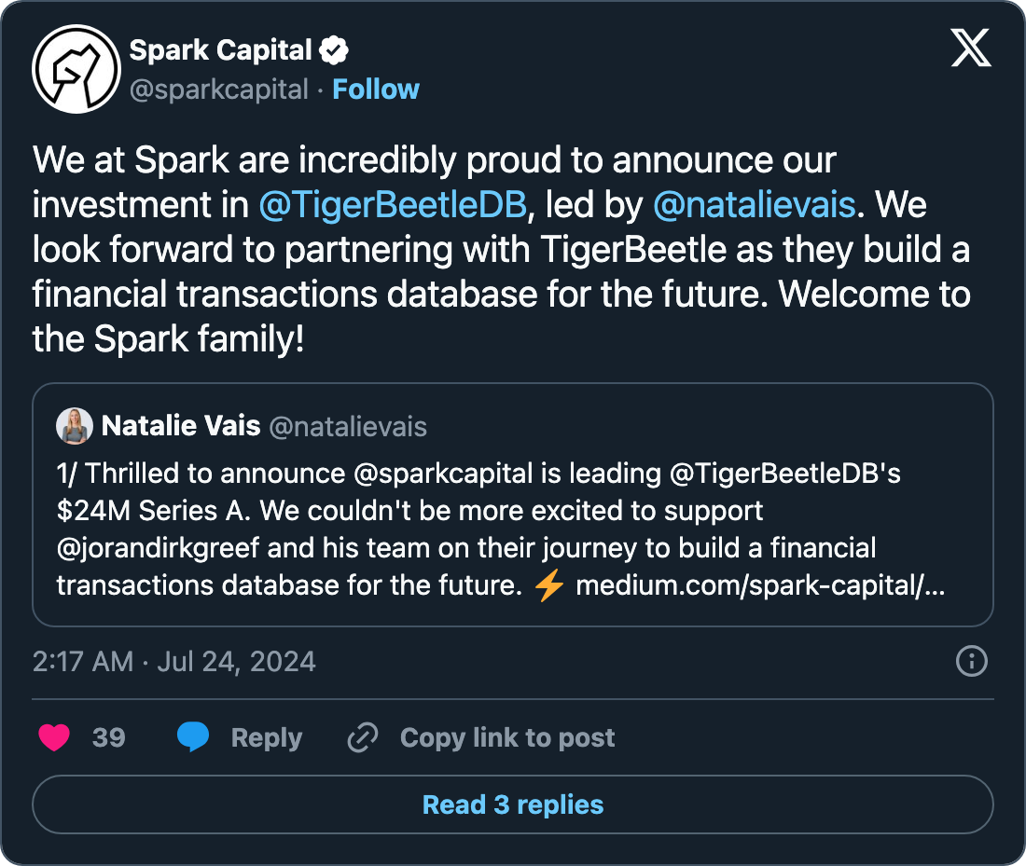Click the Spark Capital display name
Viewport: 1026px width, 866px height.
pos(220,50)
